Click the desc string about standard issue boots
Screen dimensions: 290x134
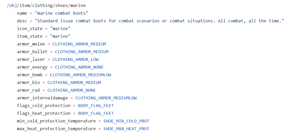pos(159,21)
